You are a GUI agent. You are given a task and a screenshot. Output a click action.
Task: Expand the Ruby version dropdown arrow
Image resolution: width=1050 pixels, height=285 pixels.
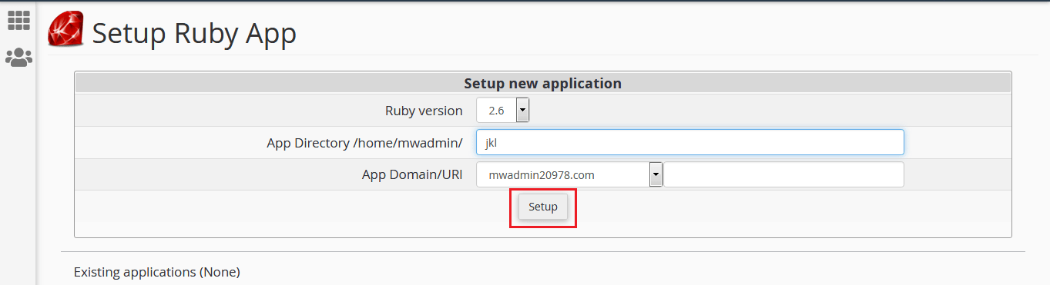pos(522,111)
